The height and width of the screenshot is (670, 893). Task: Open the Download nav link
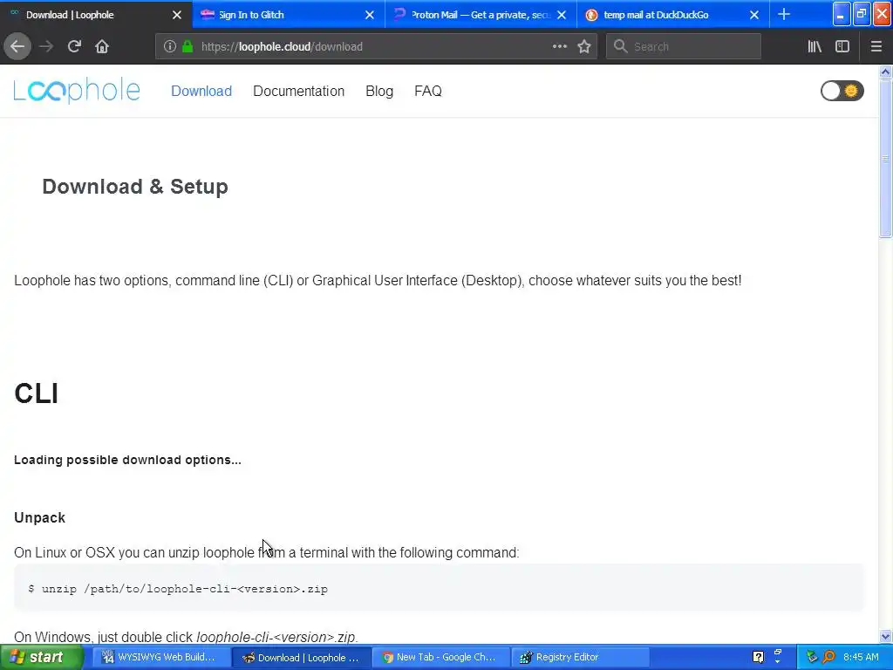201,91
